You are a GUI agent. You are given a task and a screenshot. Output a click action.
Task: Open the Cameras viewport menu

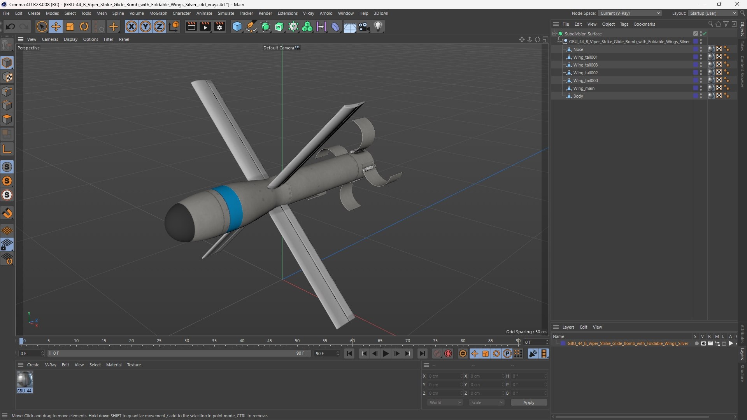[50, 39]
